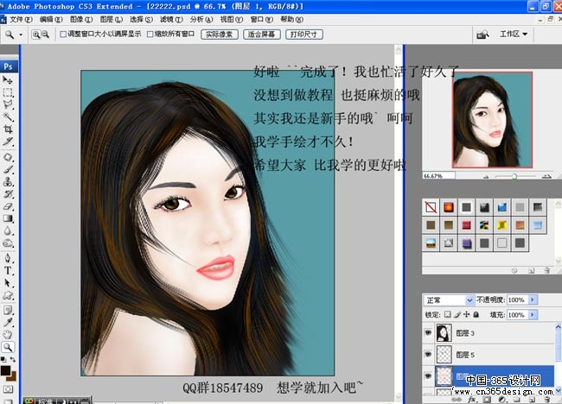
Task: Open the 工作区 workspace dropdown
Action: pyautogui.click(x=514, y=34)
